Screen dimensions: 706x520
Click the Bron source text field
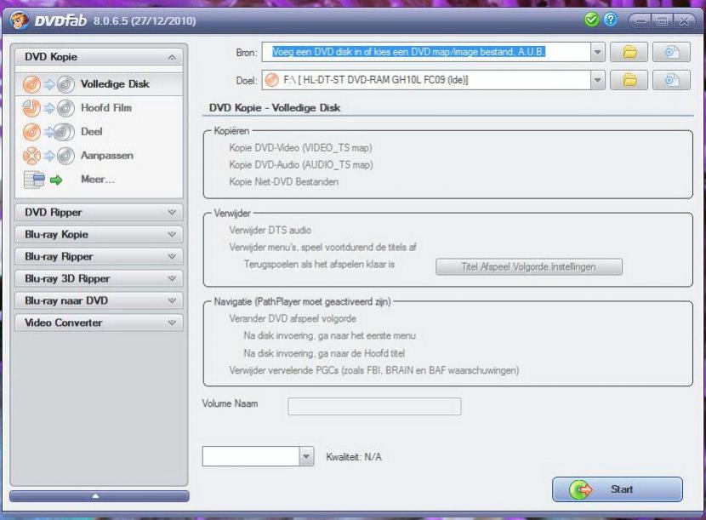[426, 52]
